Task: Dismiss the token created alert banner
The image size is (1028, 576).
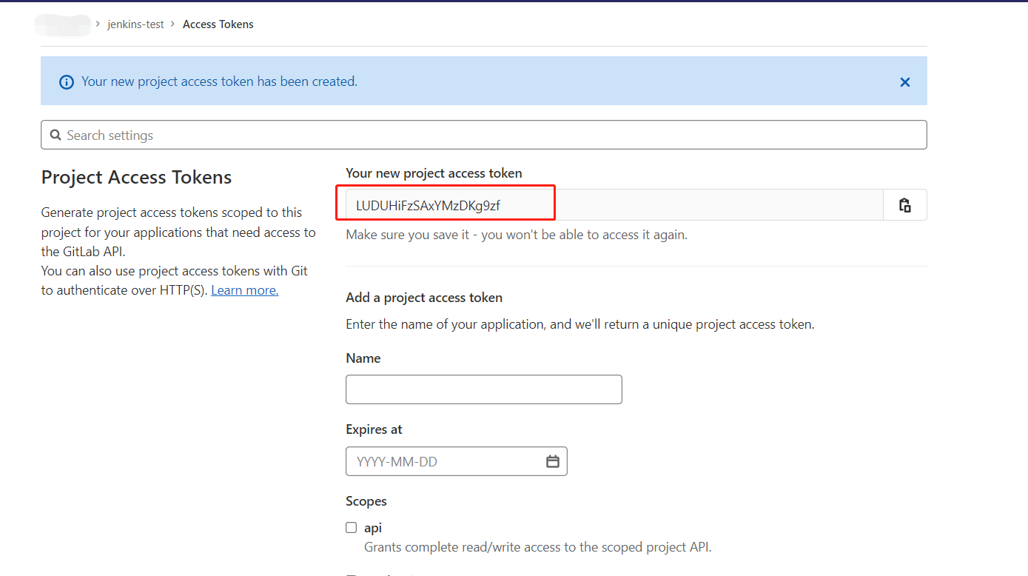Action: pos(904,82)
